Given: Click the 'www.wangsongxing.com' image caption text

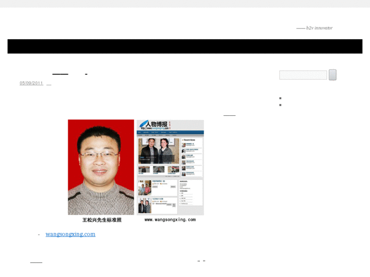Looking at the screenshot, I should coord(170,220).
